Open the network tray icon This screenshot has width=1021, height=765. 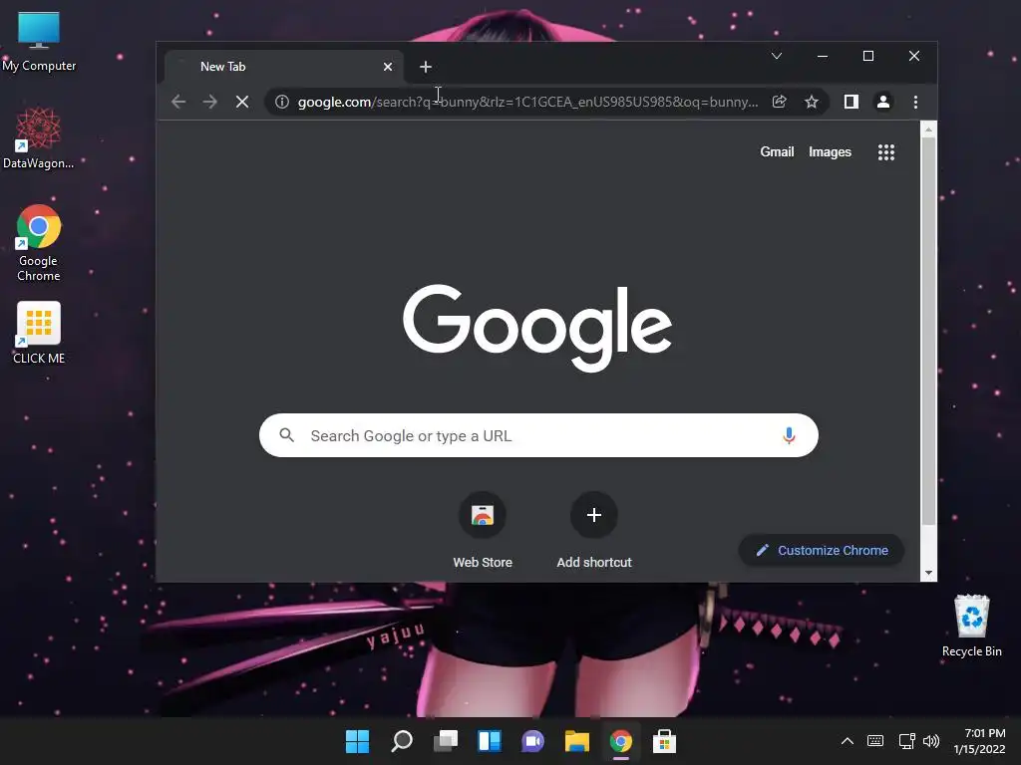click(906, 741)
